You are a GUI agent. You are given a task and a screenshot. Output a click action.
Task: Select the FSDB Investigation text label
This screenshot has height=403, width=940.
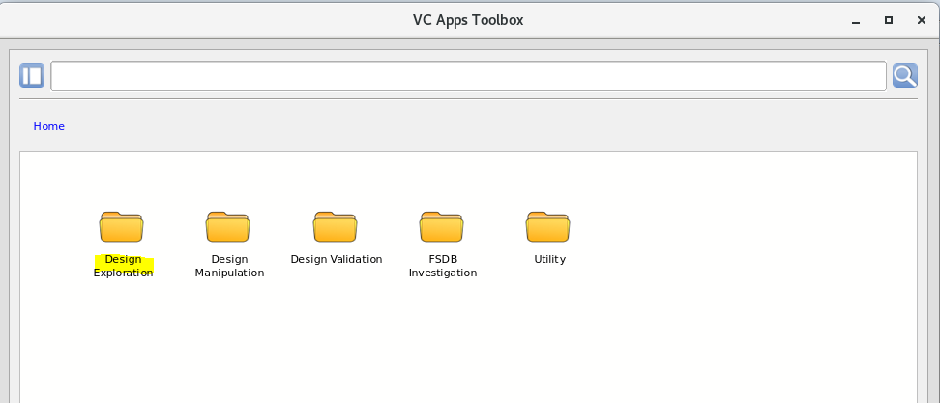(443, 266)
